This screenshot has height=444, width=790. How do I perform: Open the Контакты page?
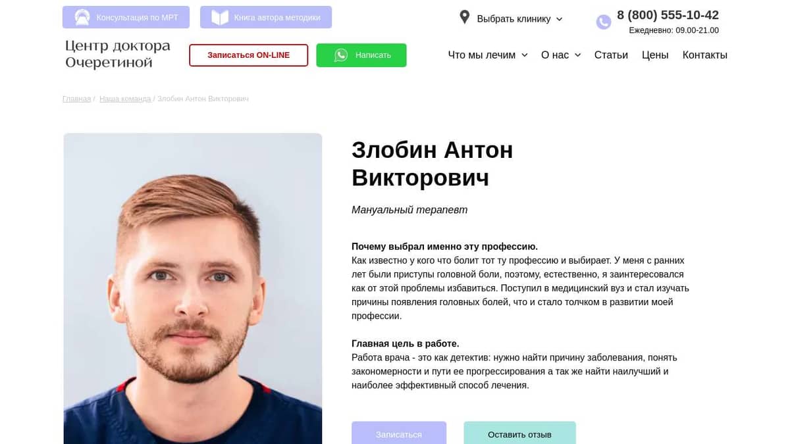coord(705,55)
